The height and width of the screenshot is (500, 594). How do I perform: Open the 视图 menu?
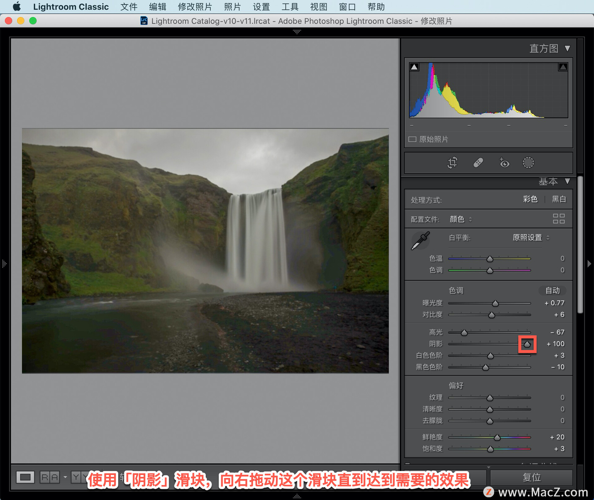(319, 7)
